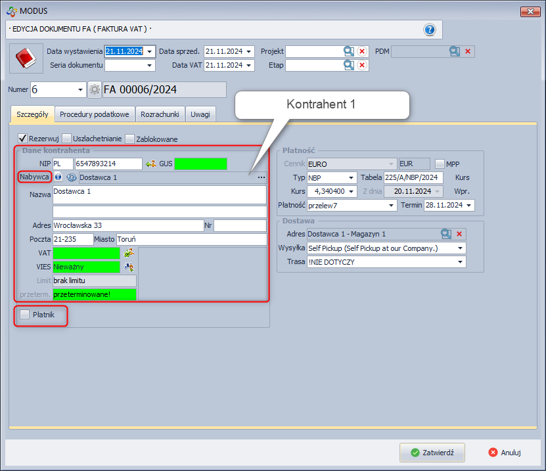Click the GUS lookup icon next to NIP

(151, 164)
